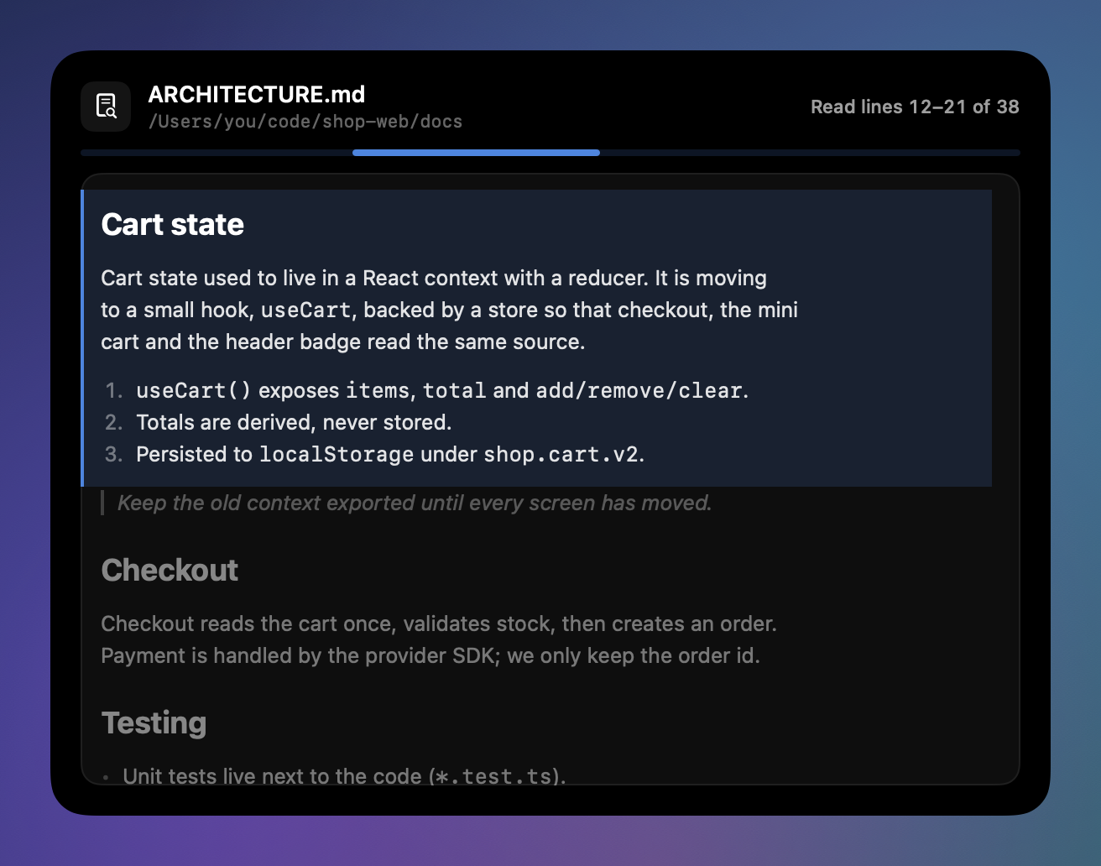
Task: Click the bullet "Unit tests live next to the code"
Action: coord(344,776)
